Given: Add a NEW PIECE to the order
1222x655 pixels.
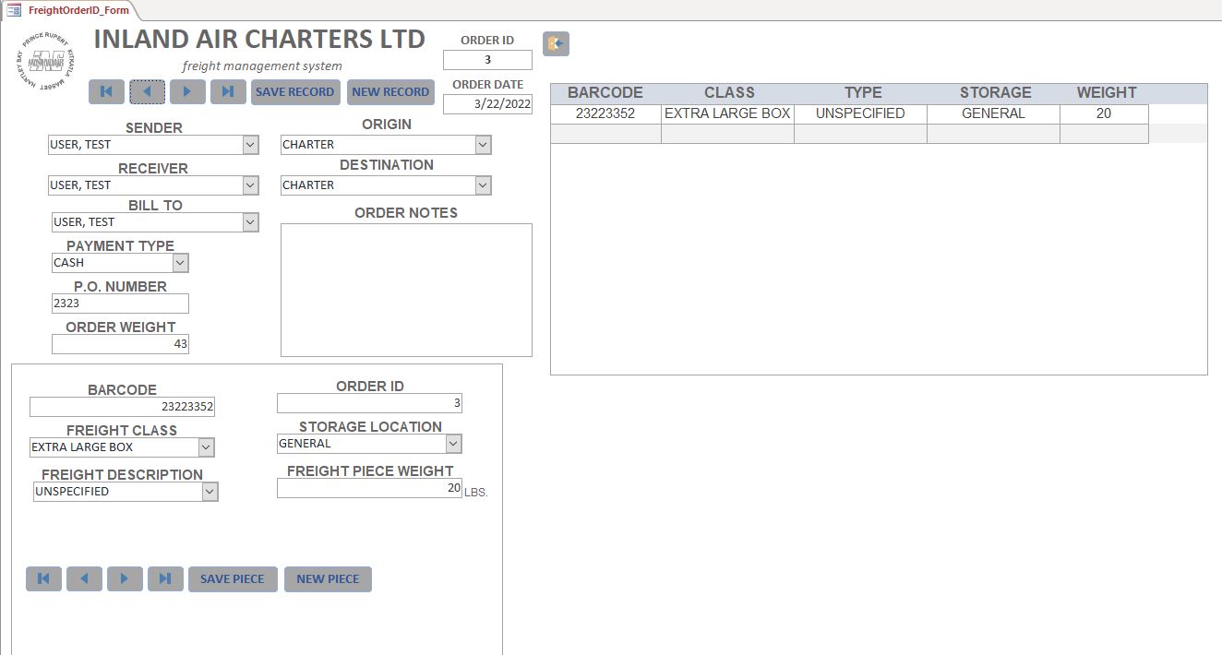Looking at the screenshot, I should pos(328,578).
